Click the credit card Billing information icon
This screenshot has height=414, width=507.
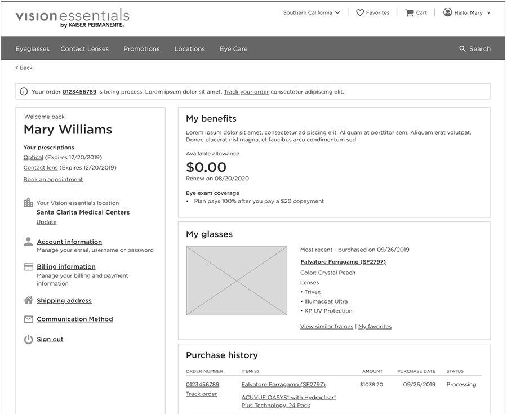[28, 267]
